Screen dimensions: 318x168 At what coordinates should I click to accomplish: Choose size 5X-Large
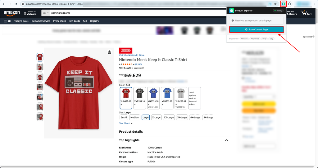pyautogui.click(x=208, y=117)
